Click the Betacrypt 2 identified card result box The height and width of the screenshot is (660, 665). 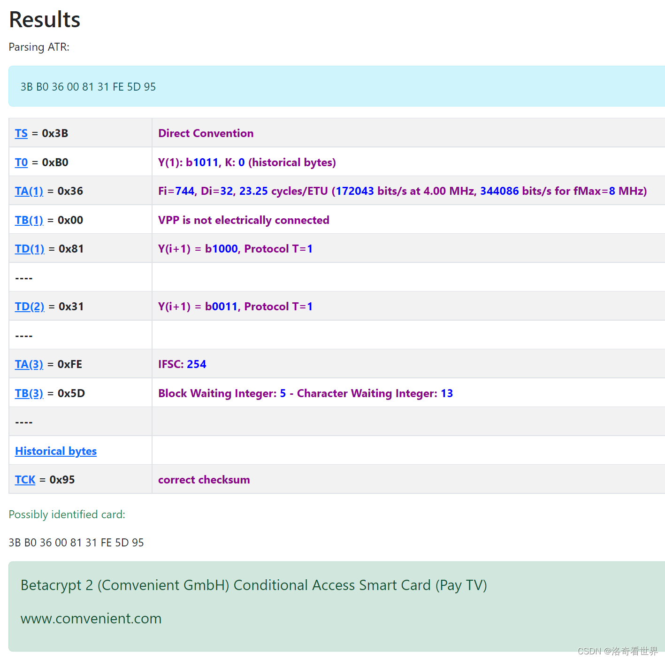click(x=253, y=585)
